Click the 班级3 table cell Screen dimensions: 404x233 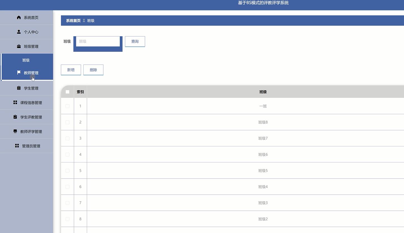tap(263, 203)
